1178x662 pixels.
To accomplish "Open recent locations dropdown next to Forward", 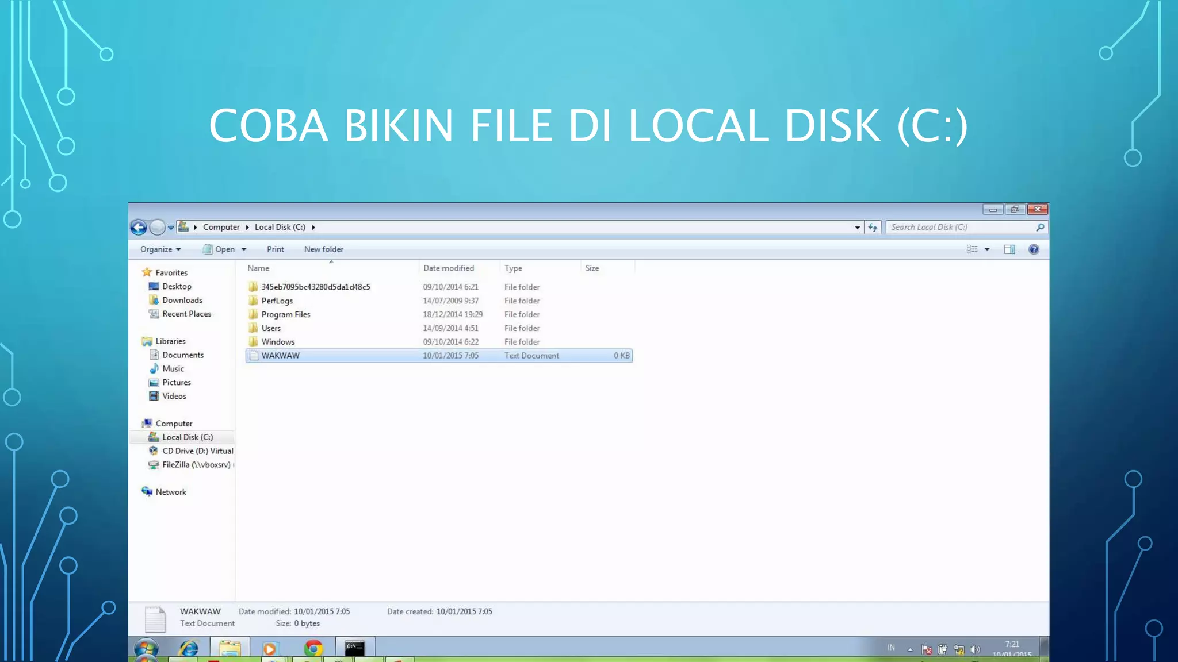I will tap(171, 228).
